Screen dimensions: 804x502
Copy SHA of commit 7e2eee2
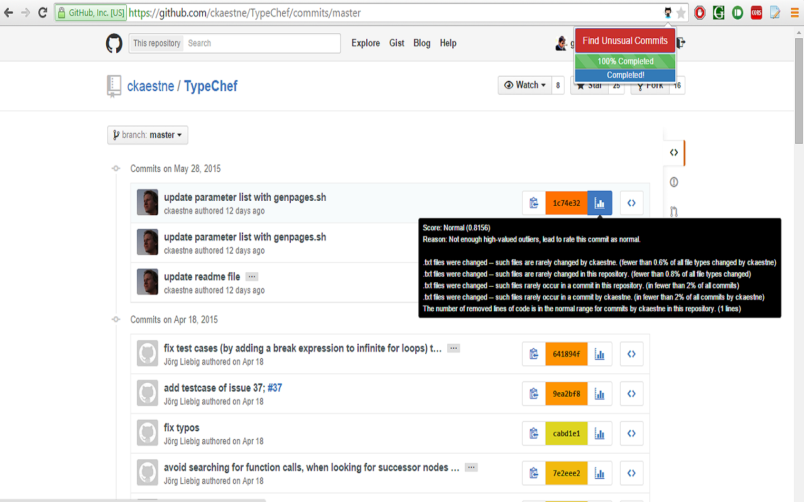[534, 473]
